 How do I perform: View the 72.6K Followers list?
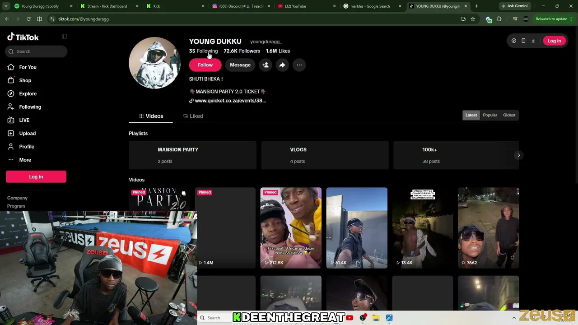[x=242, y=51]
